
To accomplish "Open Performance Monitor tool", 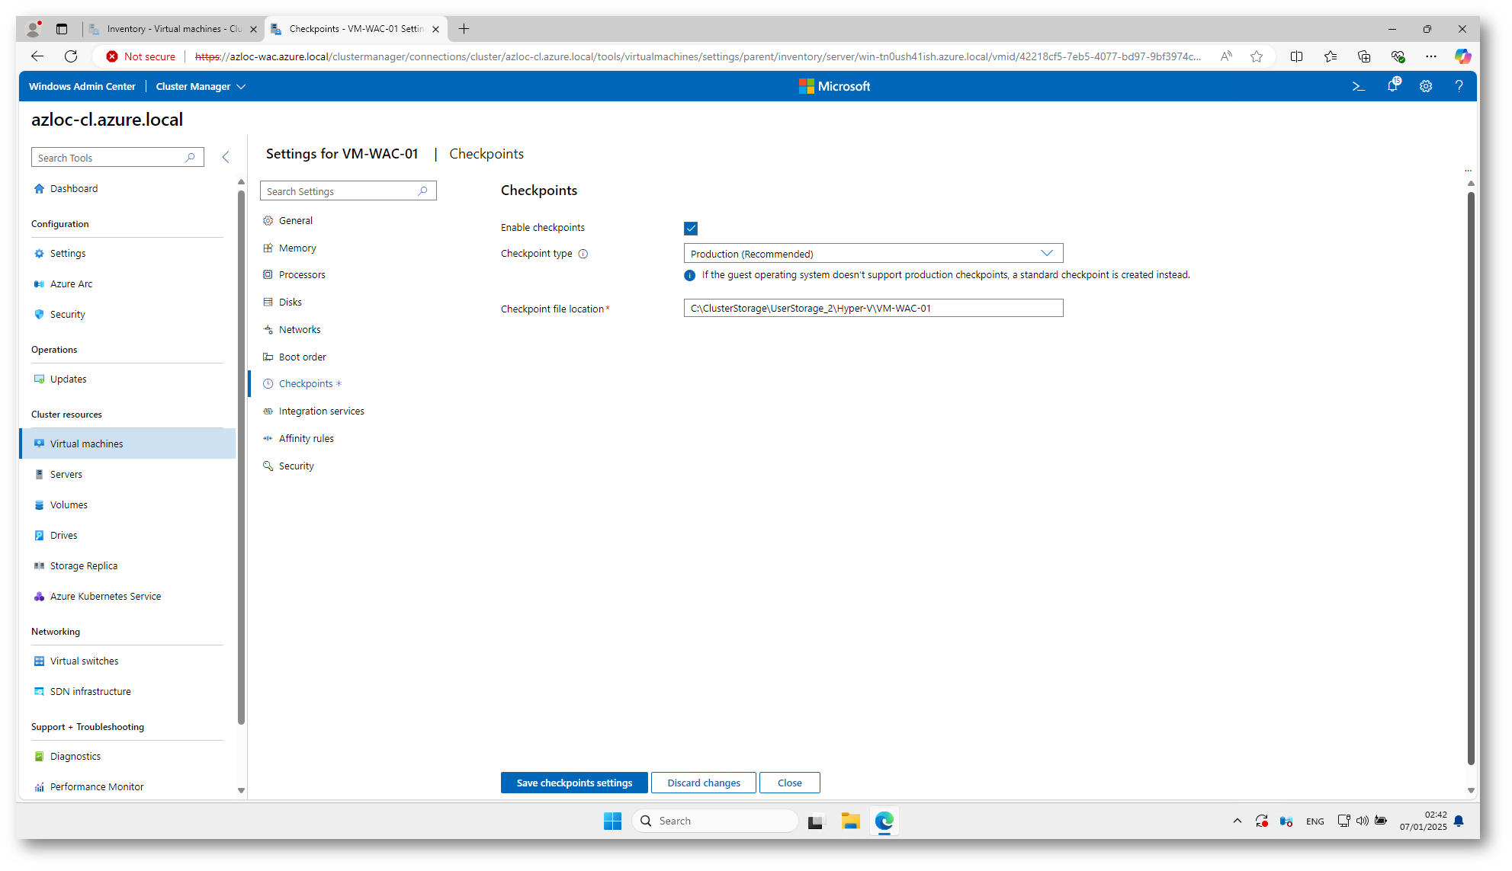I will 97,787.
